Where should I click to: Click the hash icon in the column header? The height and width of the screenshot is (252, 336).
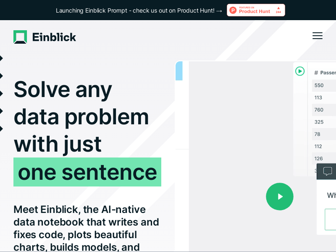click(316, 73)
